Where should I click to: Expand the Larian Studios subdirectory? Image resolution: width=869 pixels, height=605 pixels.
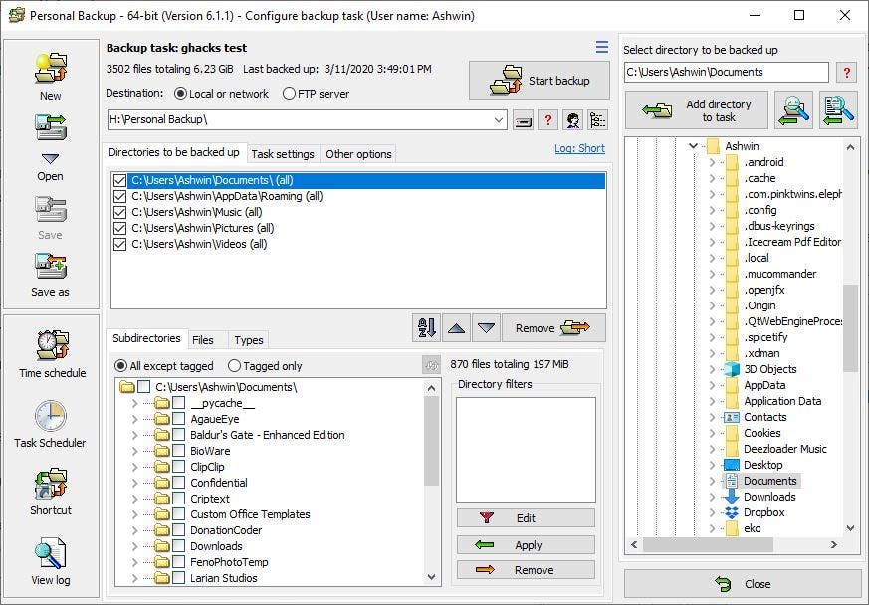click(134, 578)
